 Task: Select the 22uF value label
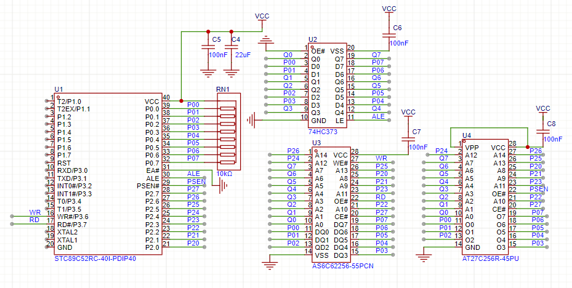coord(243,55)
